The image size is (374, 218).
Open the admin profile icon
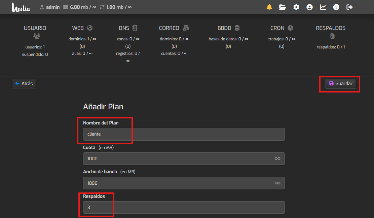(309, 7)
